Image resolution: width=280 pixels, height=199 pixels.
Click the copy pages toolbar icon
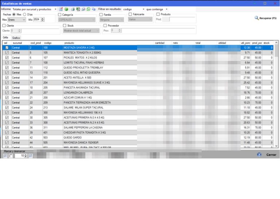[x=94, y=9]
